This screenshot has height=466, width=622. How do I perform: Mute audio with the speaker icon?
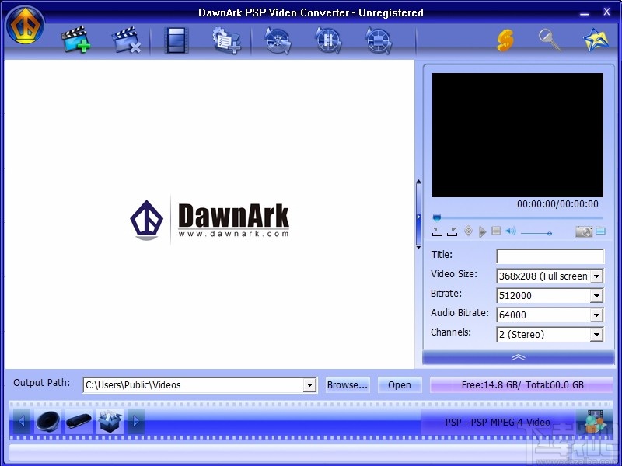[511, 231]
